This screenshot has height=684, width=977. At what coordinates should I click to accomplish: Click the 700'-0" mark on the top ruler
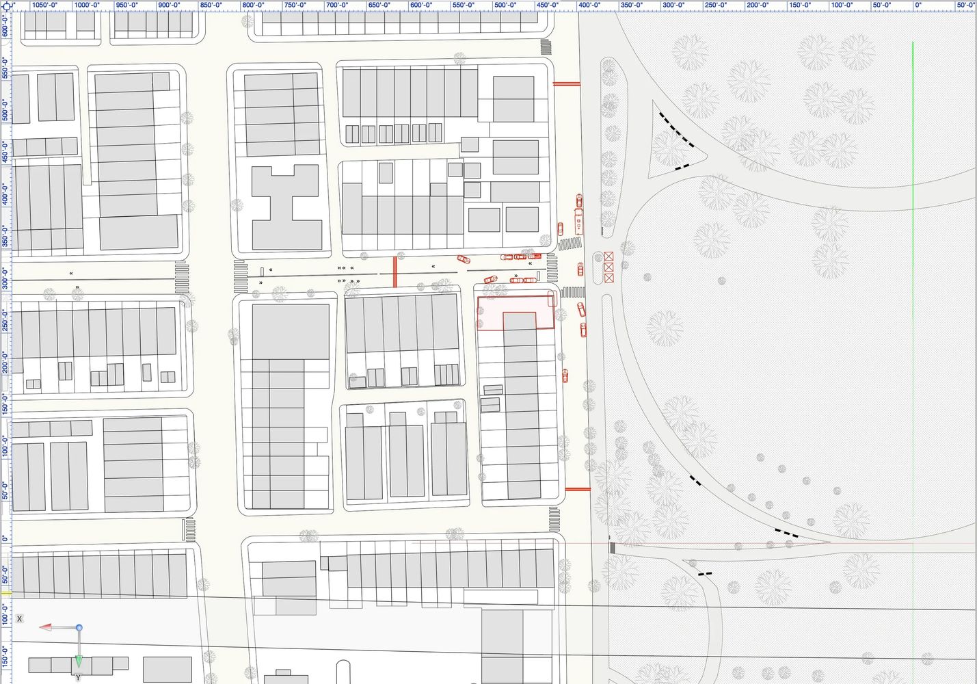336,5
